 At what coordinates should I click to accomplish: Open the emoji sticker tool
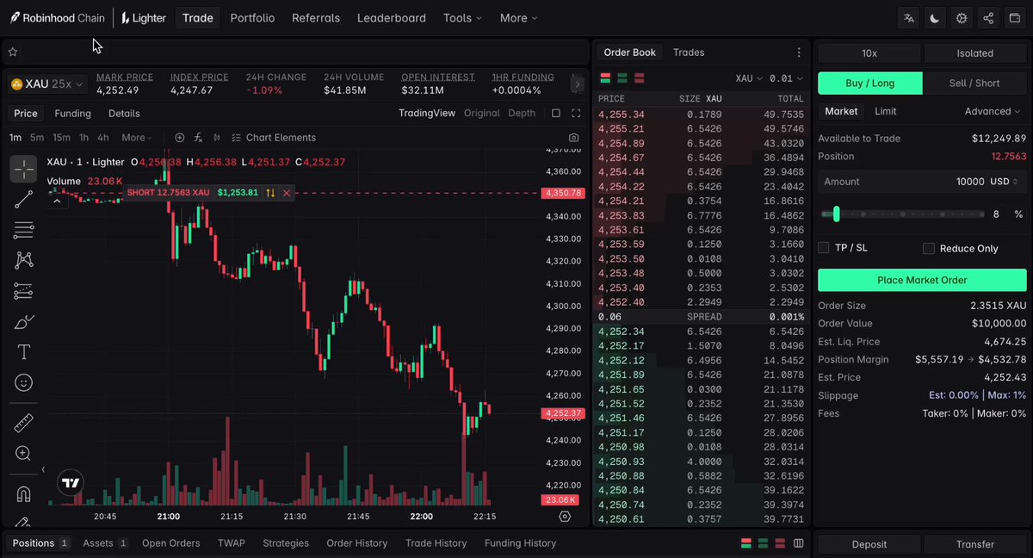[23, 382]
